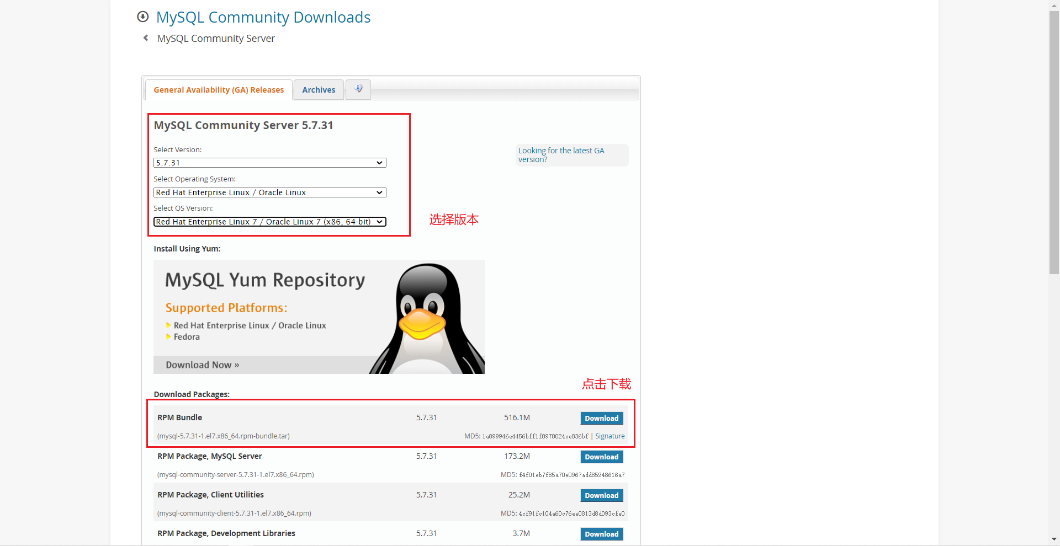Open MySQL Community Downloads heading link
Viewport: 1060px width, 546px height.
point(263,17)
